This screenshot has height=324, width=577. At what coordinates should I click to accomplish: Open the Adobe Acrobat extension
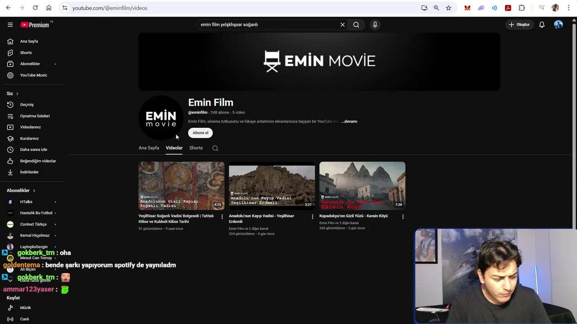pos(508,8)
